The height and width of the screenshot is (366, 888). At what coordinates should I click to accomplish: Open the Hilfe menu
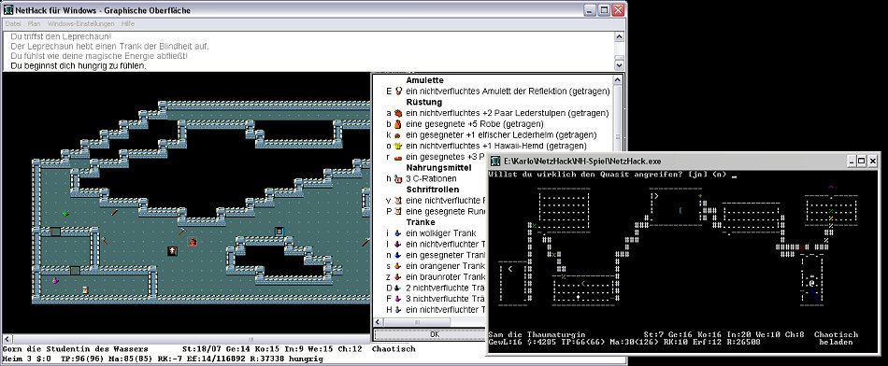pyautogui.click(x=128, y=23)
